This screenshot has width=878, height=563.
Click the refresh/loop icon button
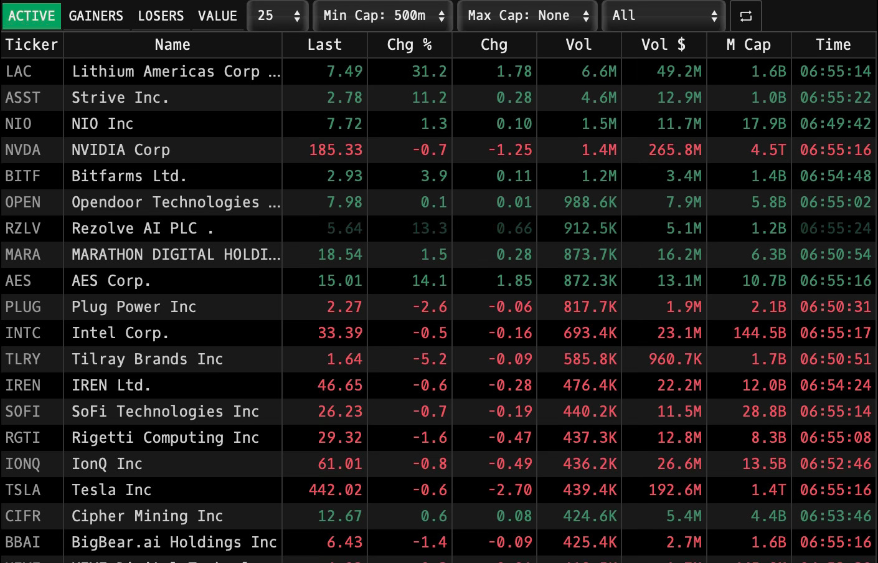pos(745,16)
